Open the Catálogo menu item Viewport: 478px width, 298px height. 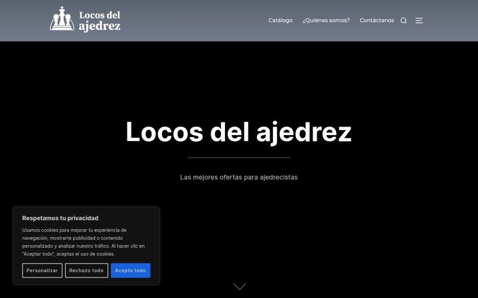[x=280, y=21]
